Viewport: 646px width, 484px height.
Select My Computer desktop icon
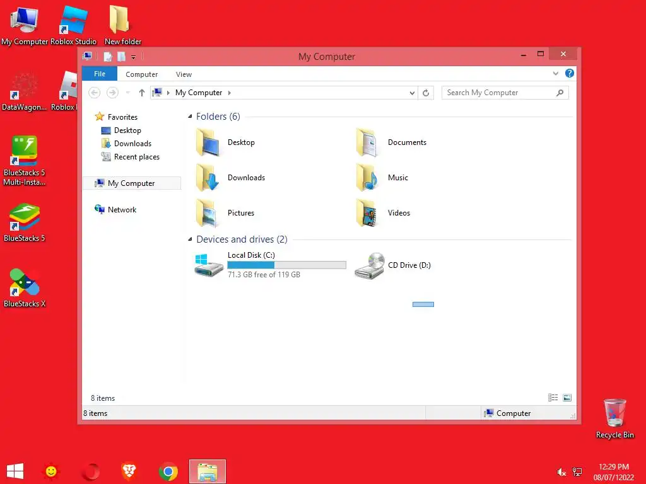click(25, 25)
